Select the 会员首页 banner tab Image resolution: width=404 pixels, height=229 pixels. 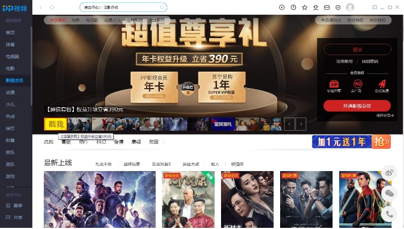(58, 20)
